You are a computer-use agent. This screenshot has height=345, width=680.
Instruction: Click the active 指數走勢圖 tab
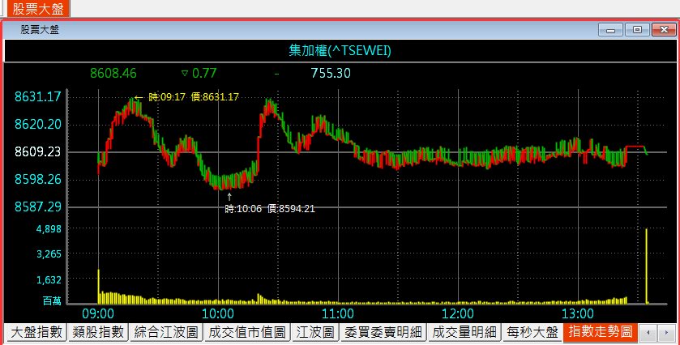click(600, 332)
